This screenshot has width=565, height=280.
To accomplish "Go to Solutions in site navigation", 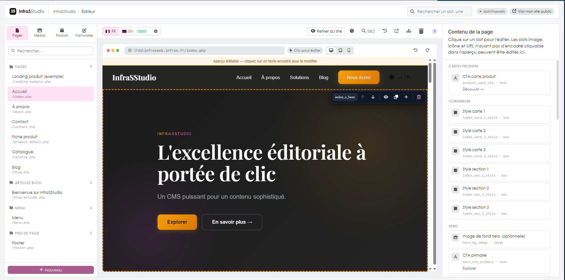I will 299,78.
